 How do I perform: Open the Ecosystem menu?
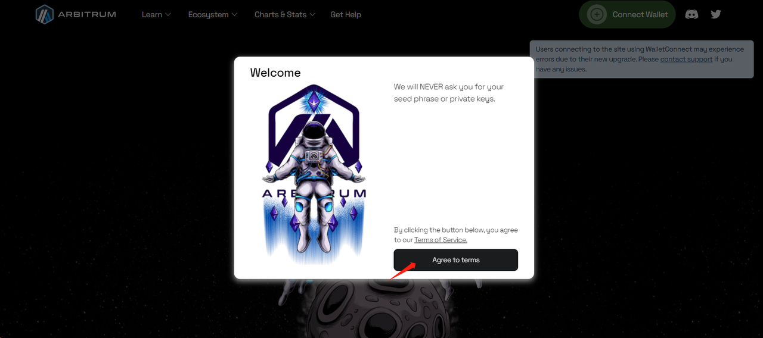208,14
